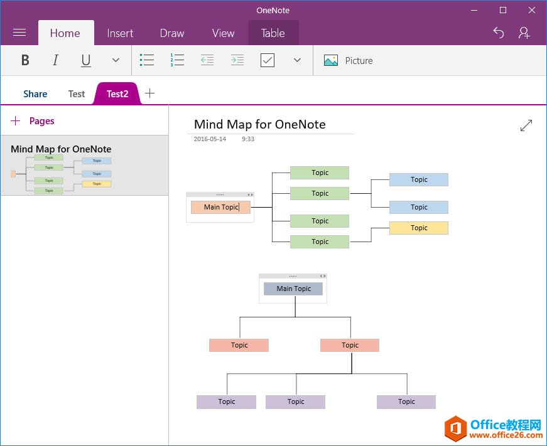547x446 pixels.
Task: Create a numbered list
Action: coord(177,60)
